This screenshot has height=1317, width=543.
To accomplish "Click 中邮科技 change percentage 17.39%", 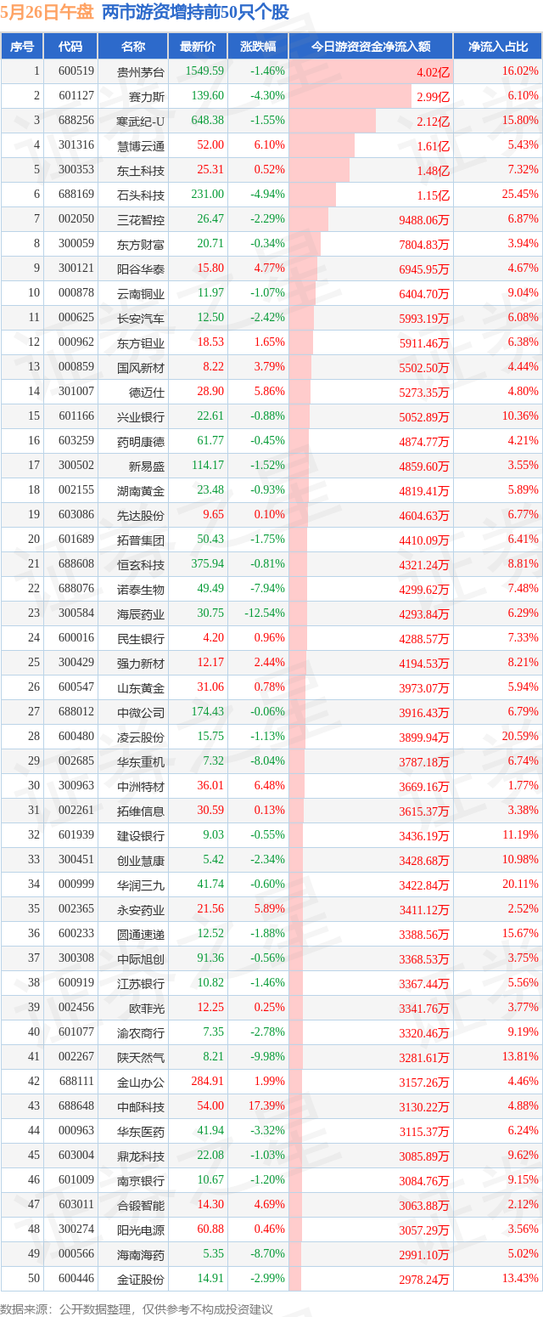I will [x=268, y=1106].
